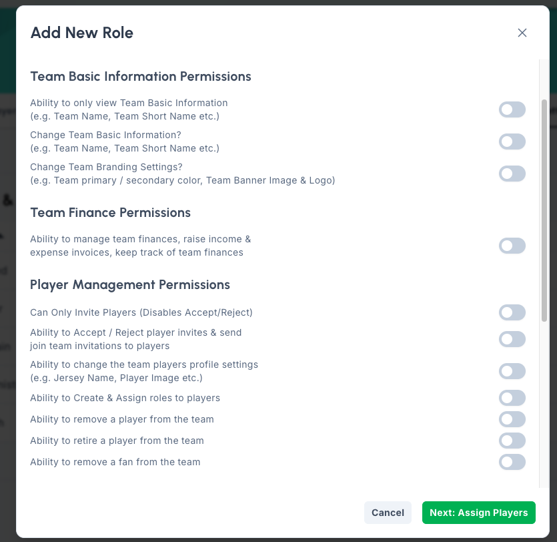The image size is (557, 542).
Task: Turn on Change Team Branding Settings
Action: point(512,174)
